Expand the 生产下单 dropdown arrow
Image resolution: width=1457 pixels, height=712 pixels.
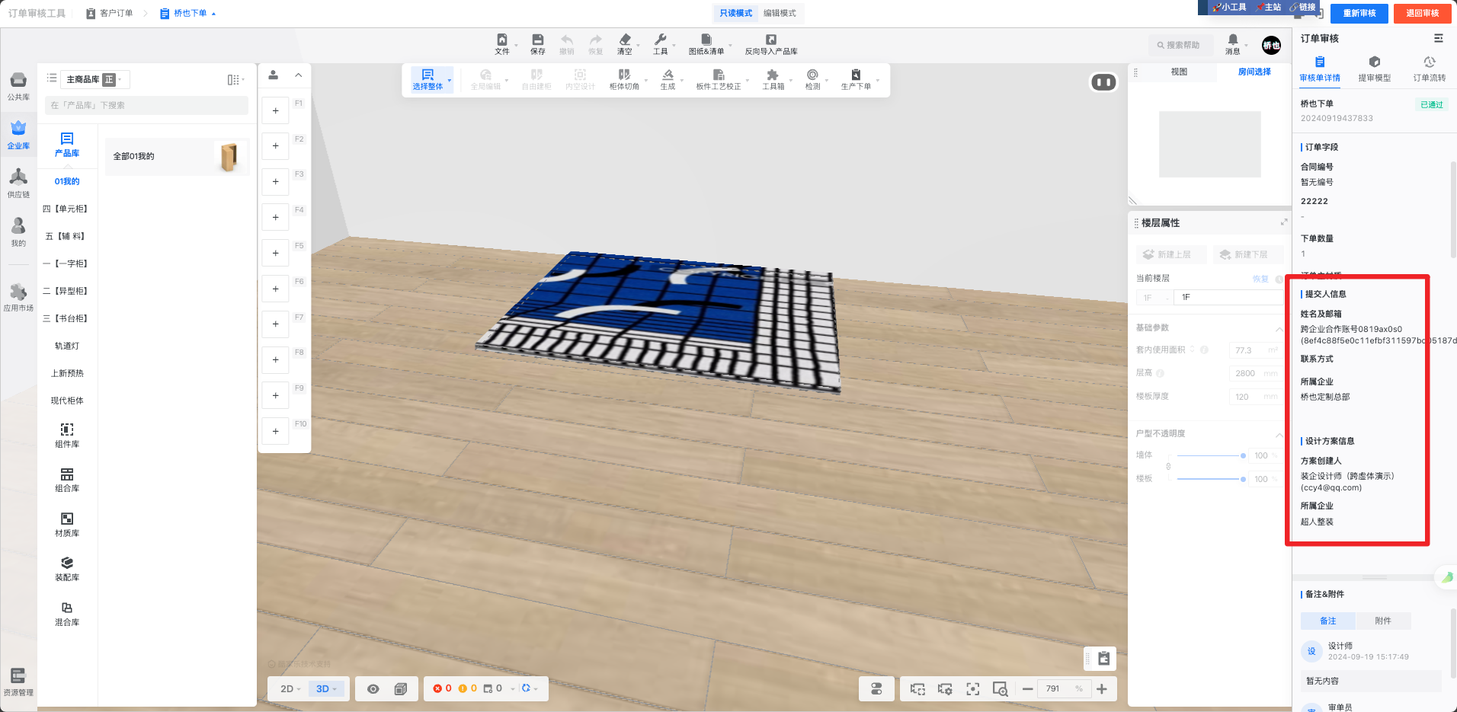click(x=878, y=80)
